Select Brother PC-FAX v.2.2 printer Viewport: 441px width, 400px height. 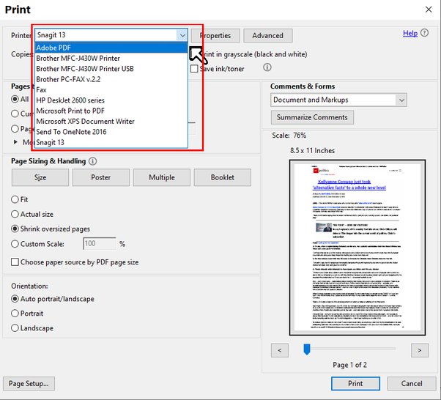click(111, 79)
